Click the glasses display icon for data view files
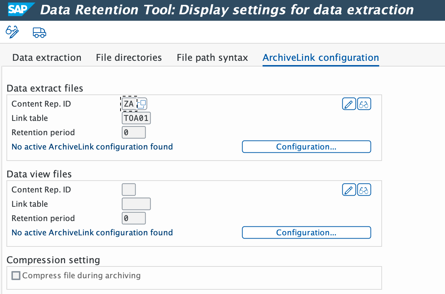Viewport: 445px width, 294px height. (x=364, y=189)
